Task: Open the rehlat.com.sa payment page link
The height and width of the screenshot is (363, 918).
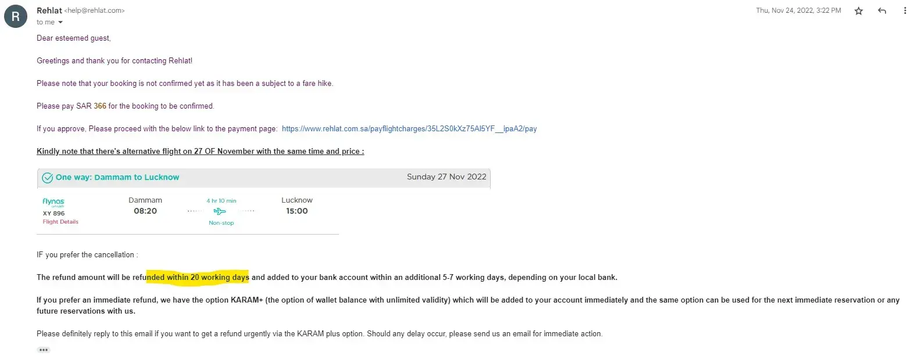Action: (x=409, y=129)
